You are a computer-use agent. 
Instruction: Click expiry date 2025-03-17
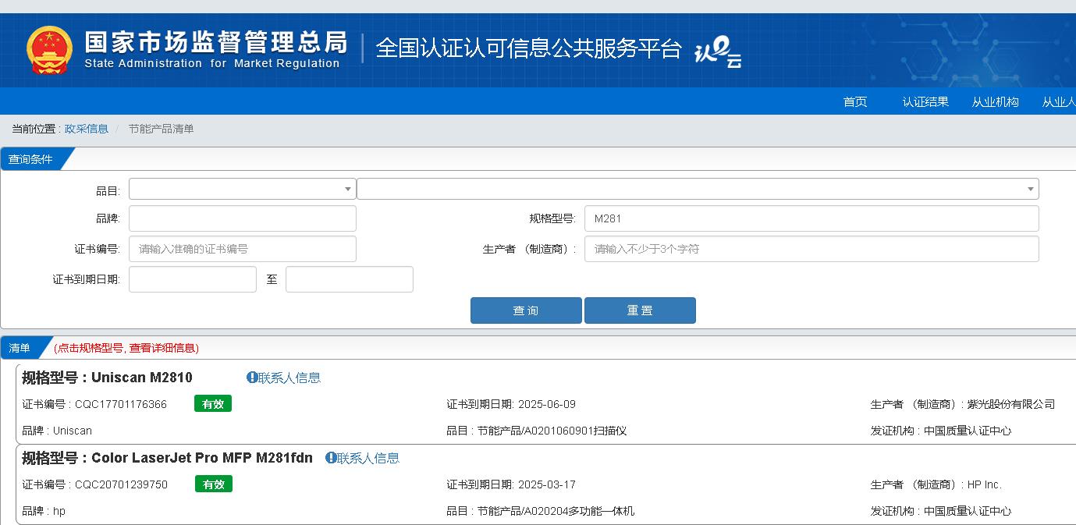[x=547, y=484]
